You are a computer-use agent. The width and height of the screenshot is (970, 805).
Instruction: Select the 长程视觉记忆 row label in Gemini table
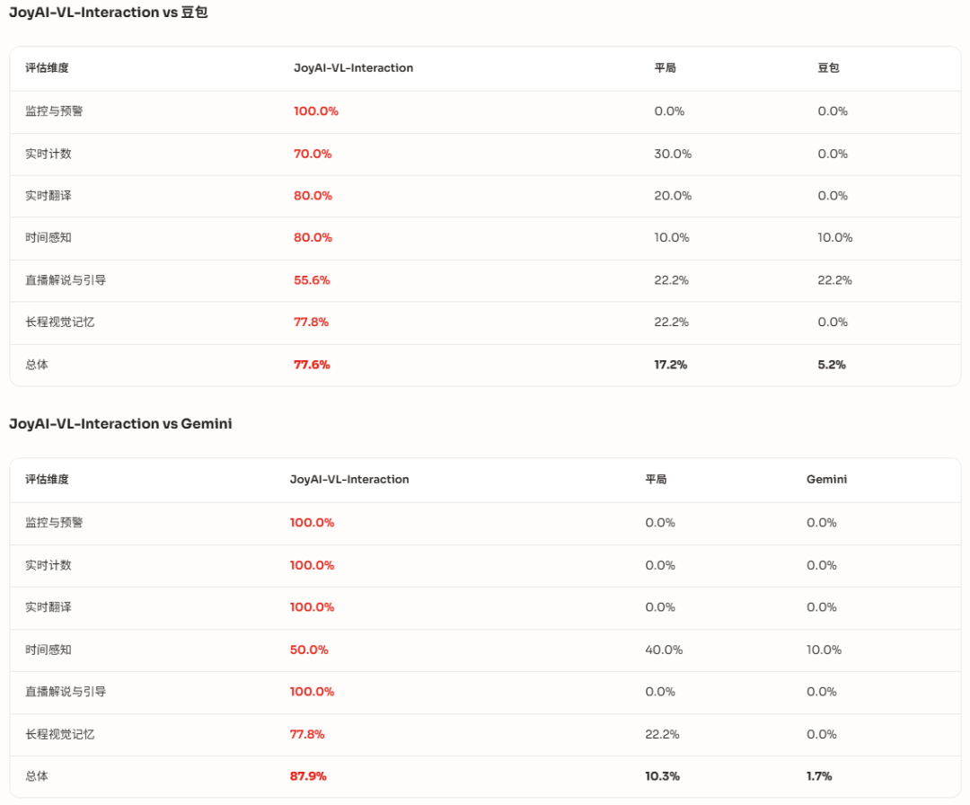(x=59, y=734)
